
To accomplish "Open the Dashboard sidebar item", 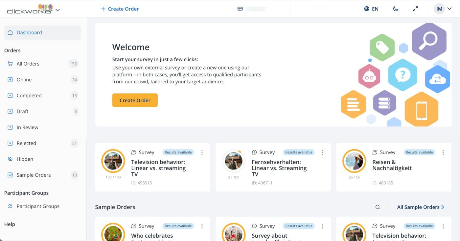I will 43,32.
